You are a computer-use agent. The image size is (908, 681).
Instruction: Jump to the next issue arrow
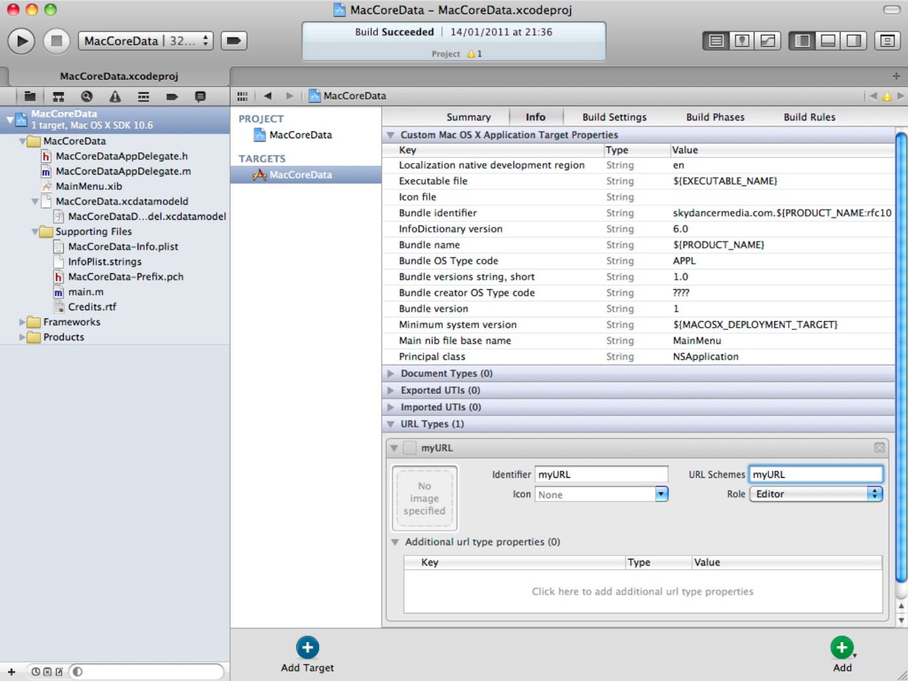[x=900, y=96]
